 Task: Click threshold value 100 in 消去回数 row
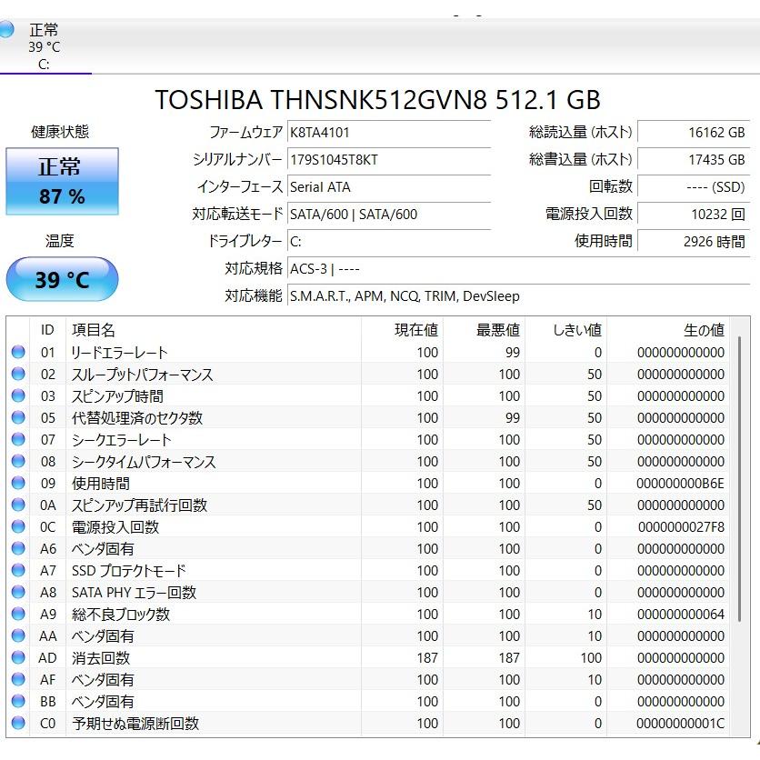(x=591, y=658)
